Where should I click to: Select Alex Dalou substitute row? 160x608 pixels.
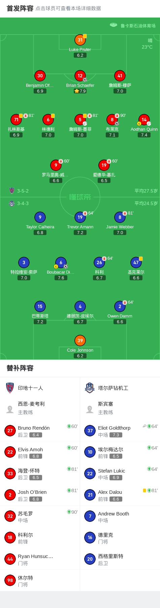pos(120,495)
